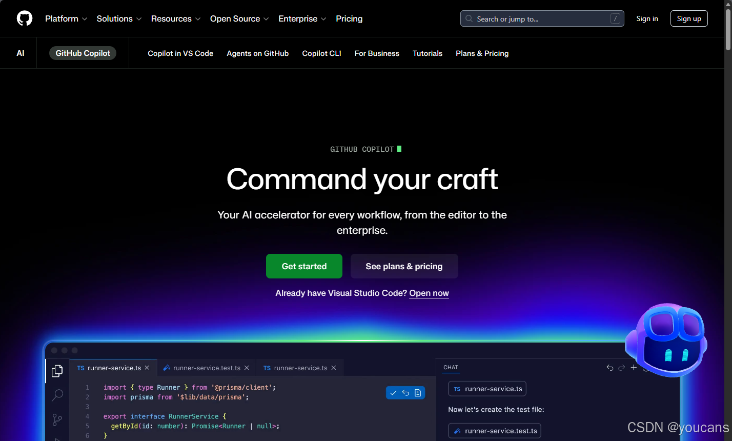The width and height of the screenshot is (732, 441).
Task: Click the GitHub Octocat logo
Action: point(25,18)
